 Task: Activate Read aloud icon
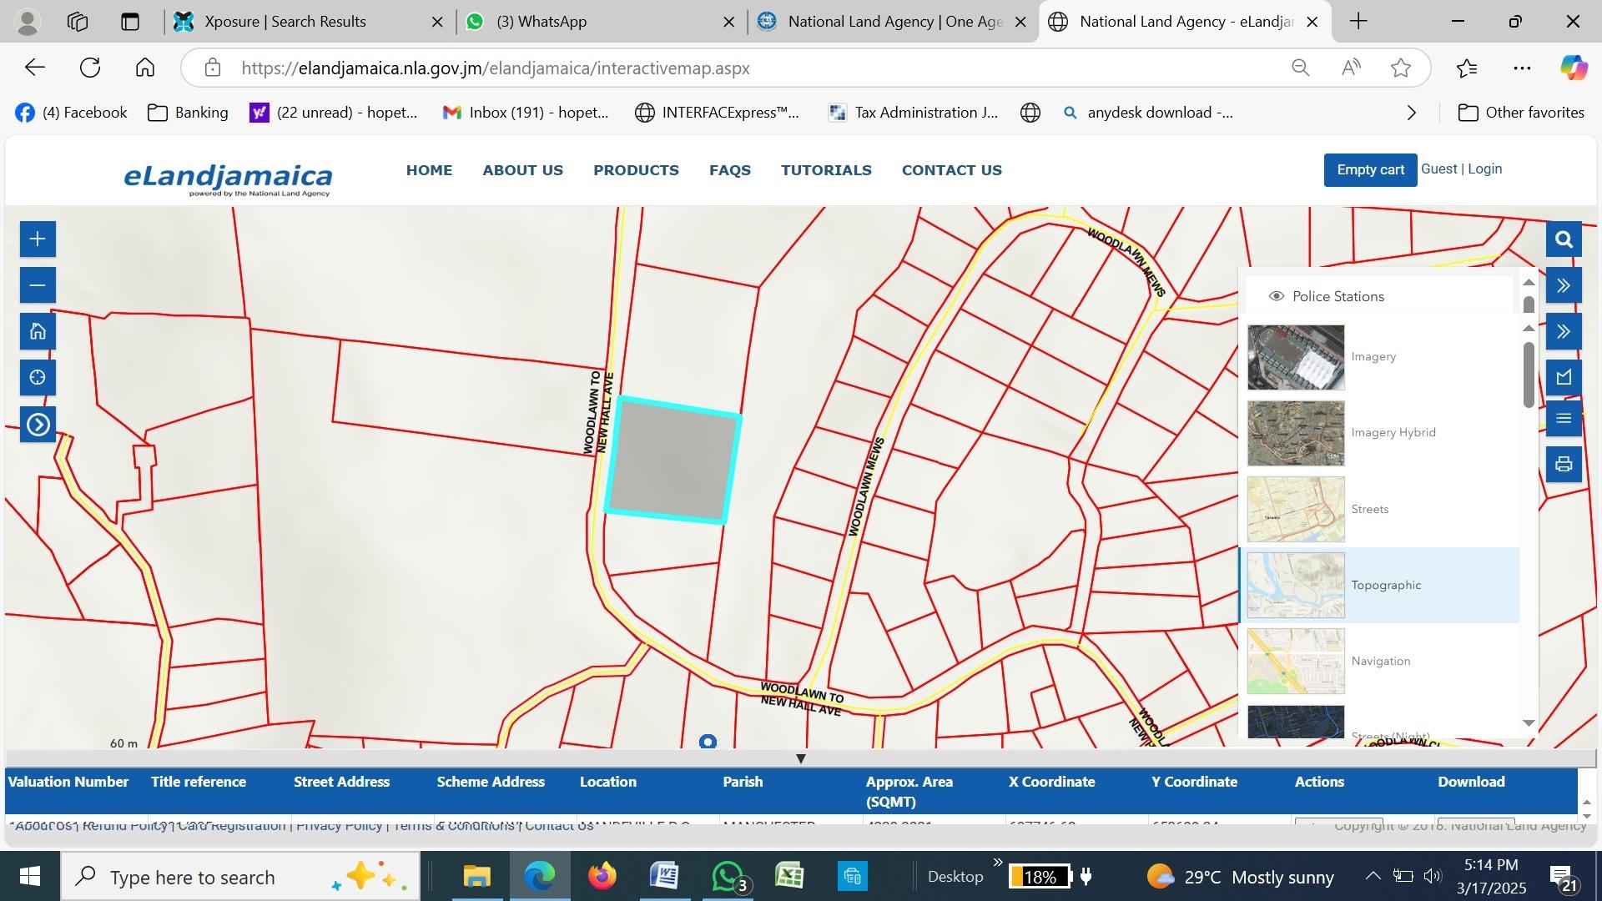point(1351,68)
